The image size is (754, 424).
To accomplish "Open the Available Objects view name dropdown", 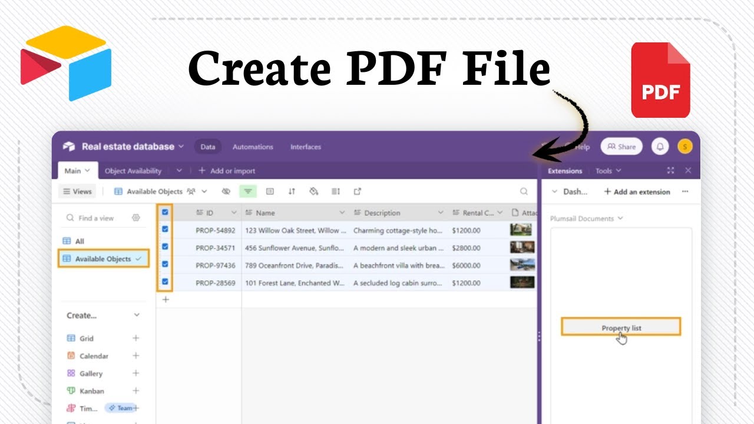I will coord(204,191).
